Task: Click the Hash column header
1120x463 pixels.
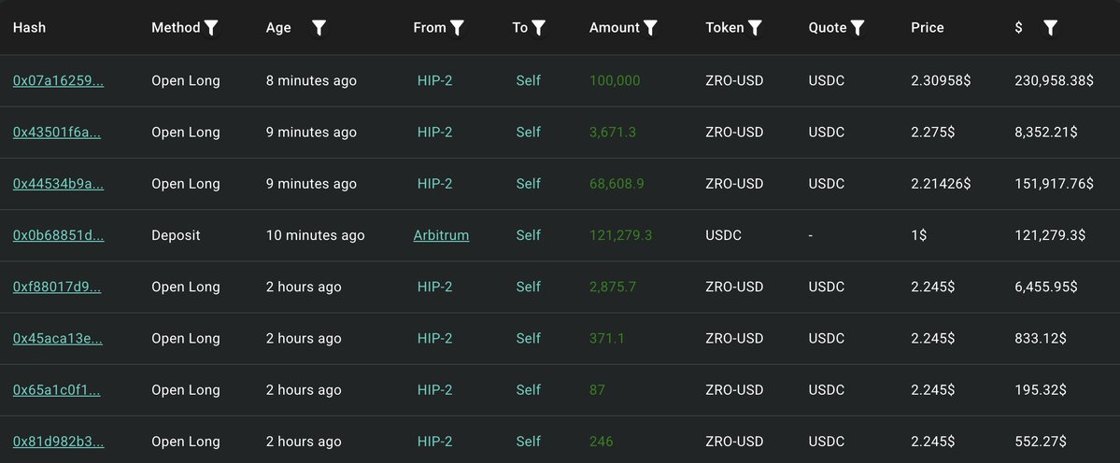Action: point(29,28)
